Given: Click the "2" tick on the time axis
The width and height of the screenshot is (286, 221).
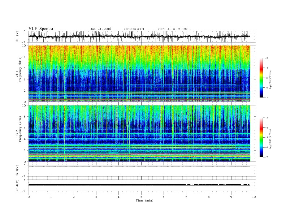Looking at the screenshot, I should click(x=74, y=197).
